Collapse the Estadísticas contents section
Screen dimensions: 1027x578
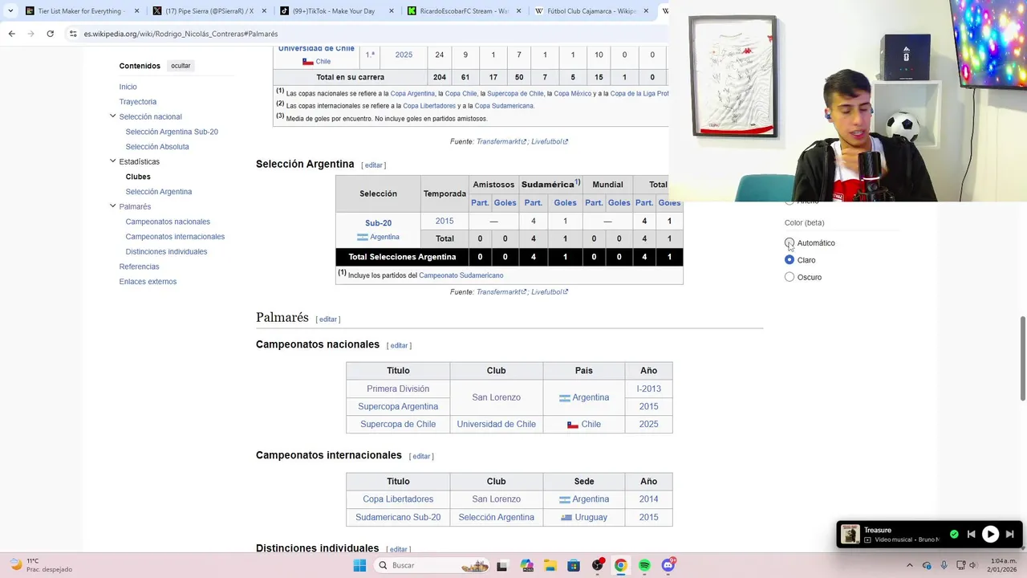[x=112, y=161]
